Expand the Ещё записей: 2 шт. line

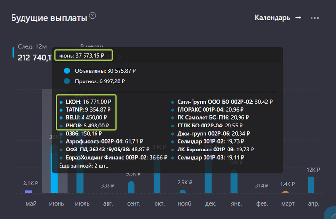click(83, 166)
